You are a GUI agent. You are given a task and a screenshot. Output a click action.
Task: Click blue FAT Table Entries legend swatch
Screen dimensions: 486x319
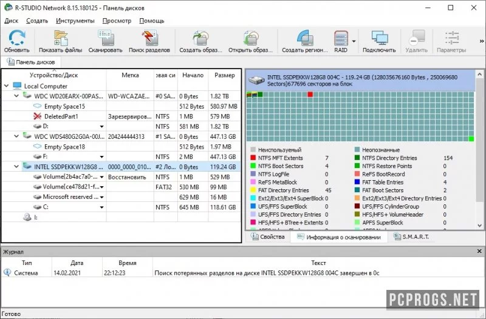[x=357, y=182]
